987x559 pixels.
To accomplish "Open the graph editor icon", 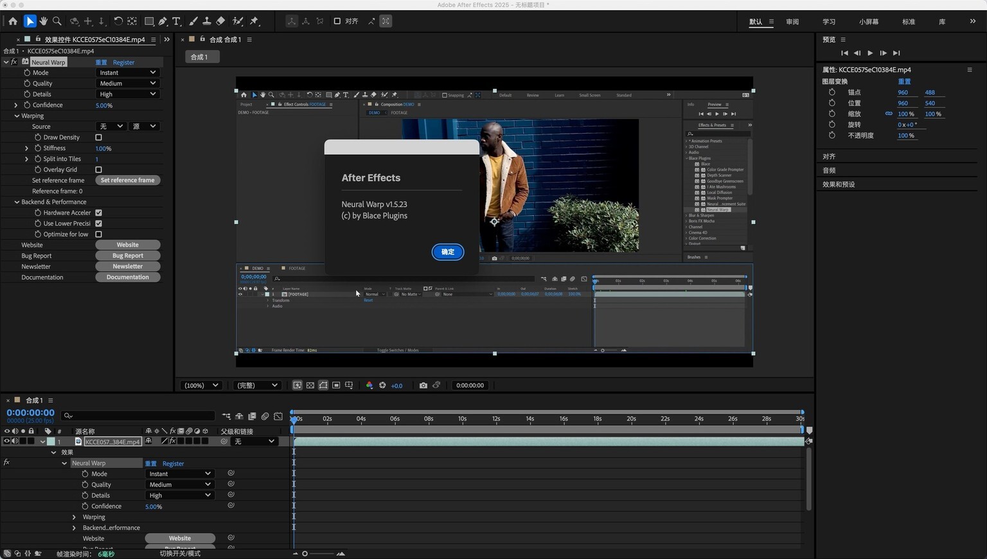I will coord(278,416).
